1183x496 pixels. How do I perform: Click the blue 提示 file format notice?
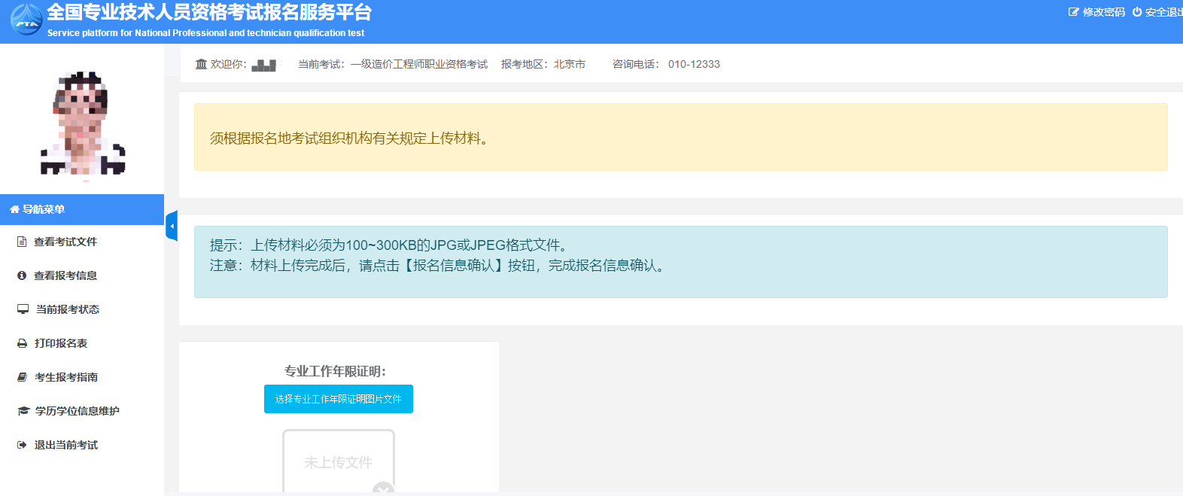(680, 261)
